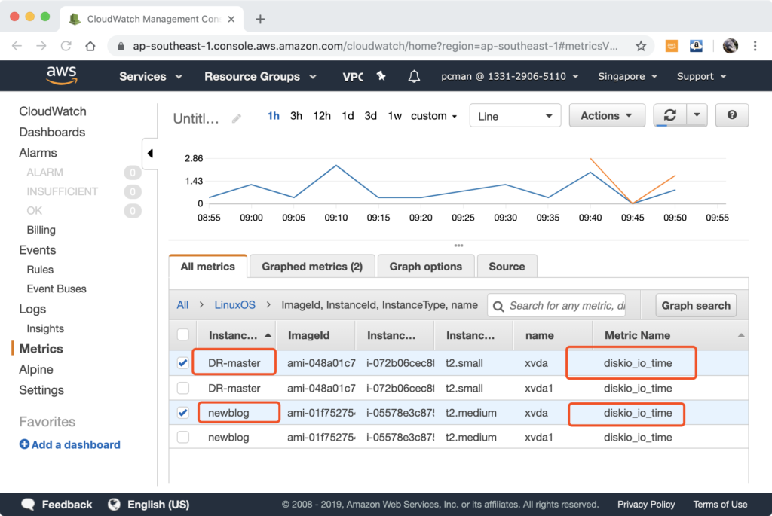Open the Chrome profile avatar

(x=730, y=46)
